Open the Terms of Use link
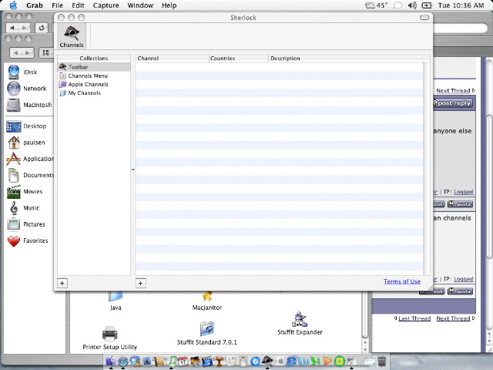The image size is (493, 370). 402,281
